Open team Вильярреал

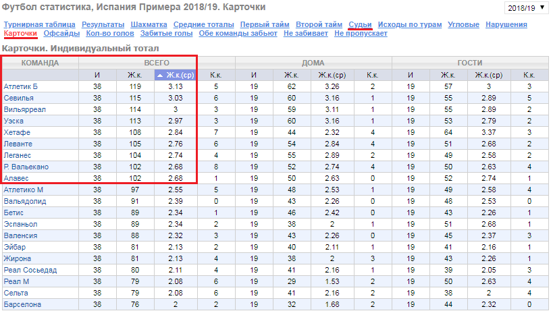coord(24,109)
